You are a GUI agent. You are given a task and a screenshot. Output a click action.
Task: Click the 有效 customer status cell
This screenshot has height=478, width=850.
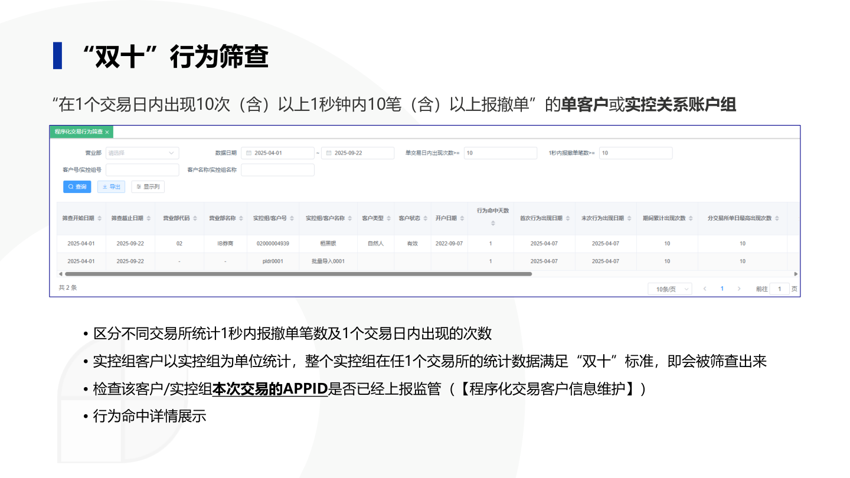tap(412, 243)
